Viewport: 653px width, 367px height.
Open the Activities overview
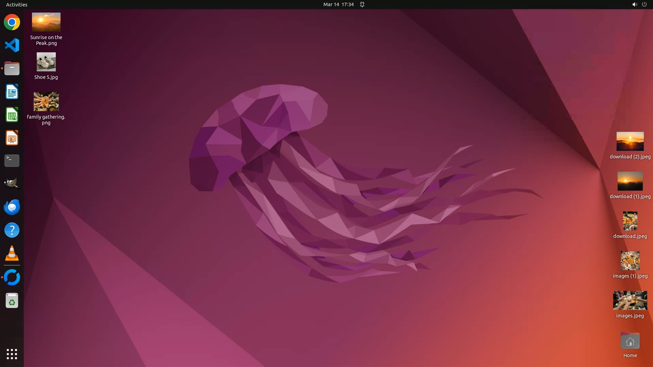pos(17,4)
